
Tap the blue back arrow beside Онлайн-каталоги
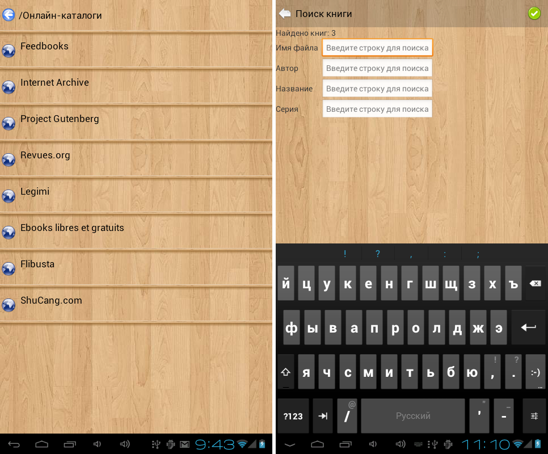point(9,15)
